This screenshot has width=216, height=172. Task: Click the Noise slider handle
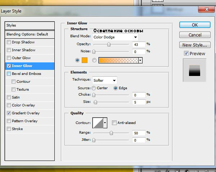pyautogui.click(x=94, y=52)
